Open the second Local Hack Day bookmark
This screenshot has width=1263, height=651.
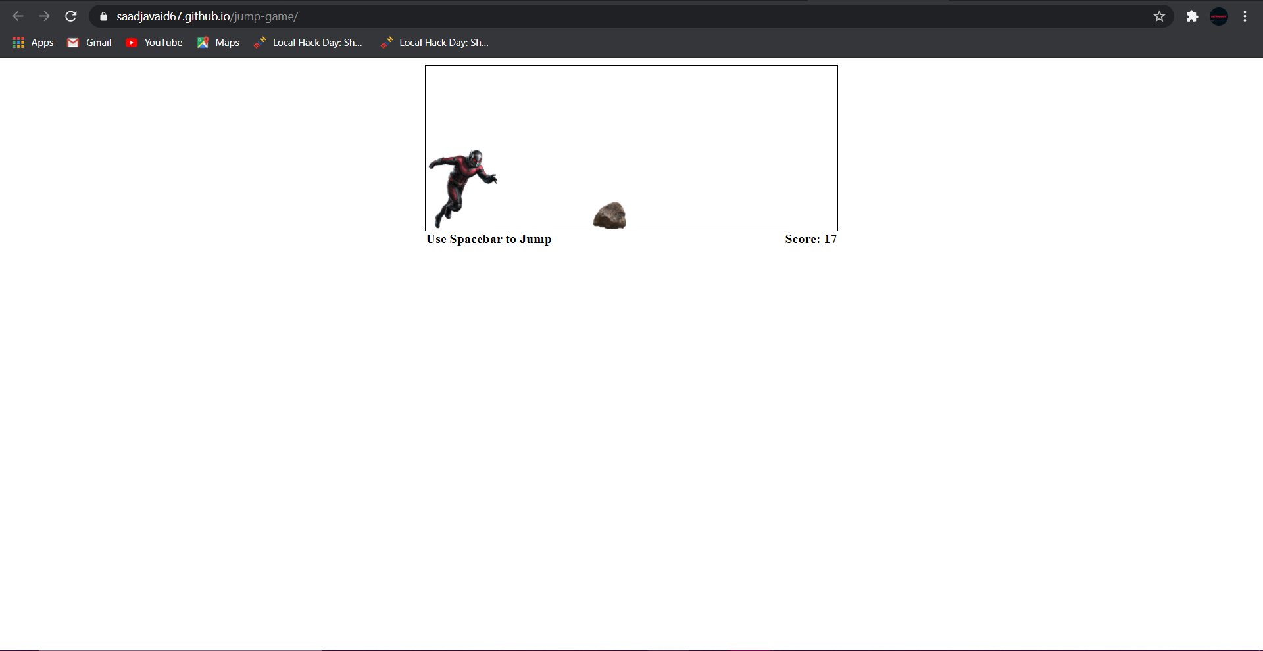click(x=434, y=43)
